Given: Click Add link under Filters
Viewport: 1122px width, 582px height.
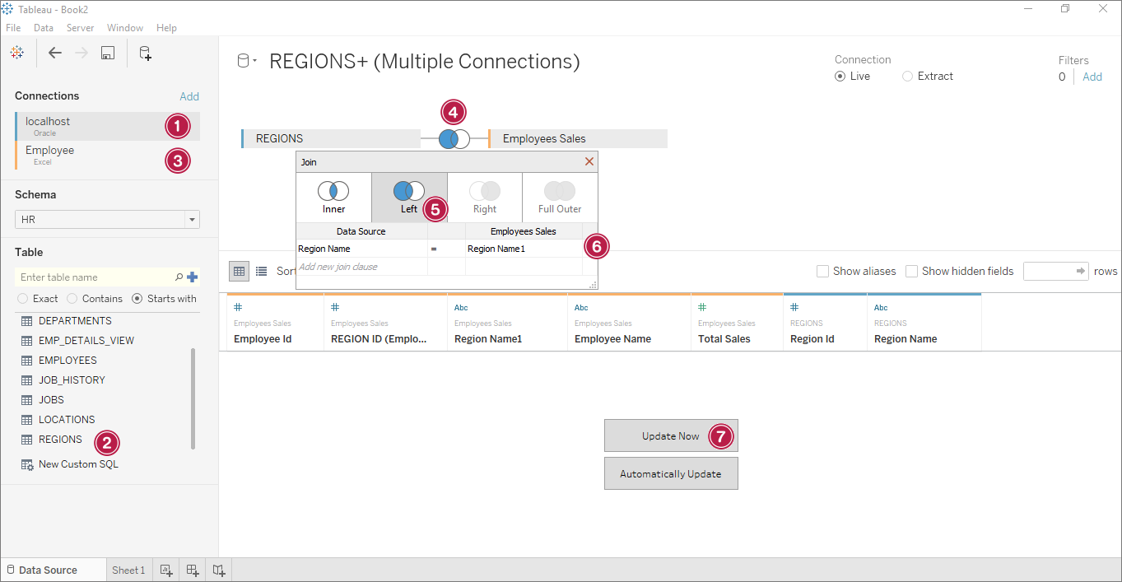Looking at the screenshot, I should click(x=1092, y=77).
